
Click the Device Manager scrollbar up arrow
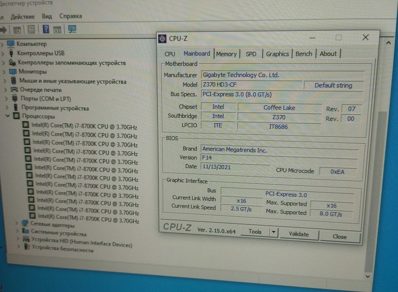point(388,43)
